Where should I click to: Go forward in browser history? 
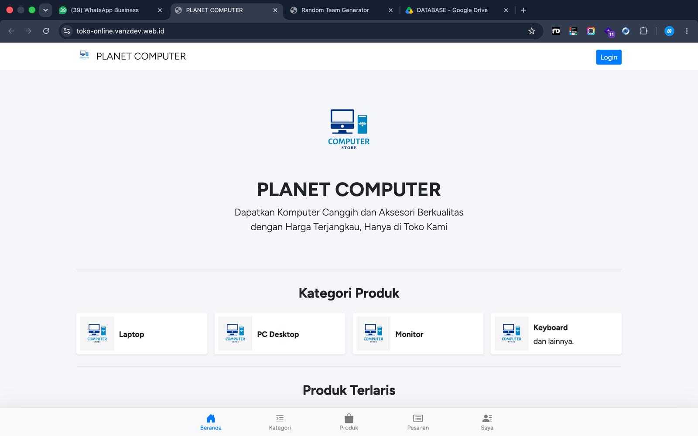pos(28,31)
